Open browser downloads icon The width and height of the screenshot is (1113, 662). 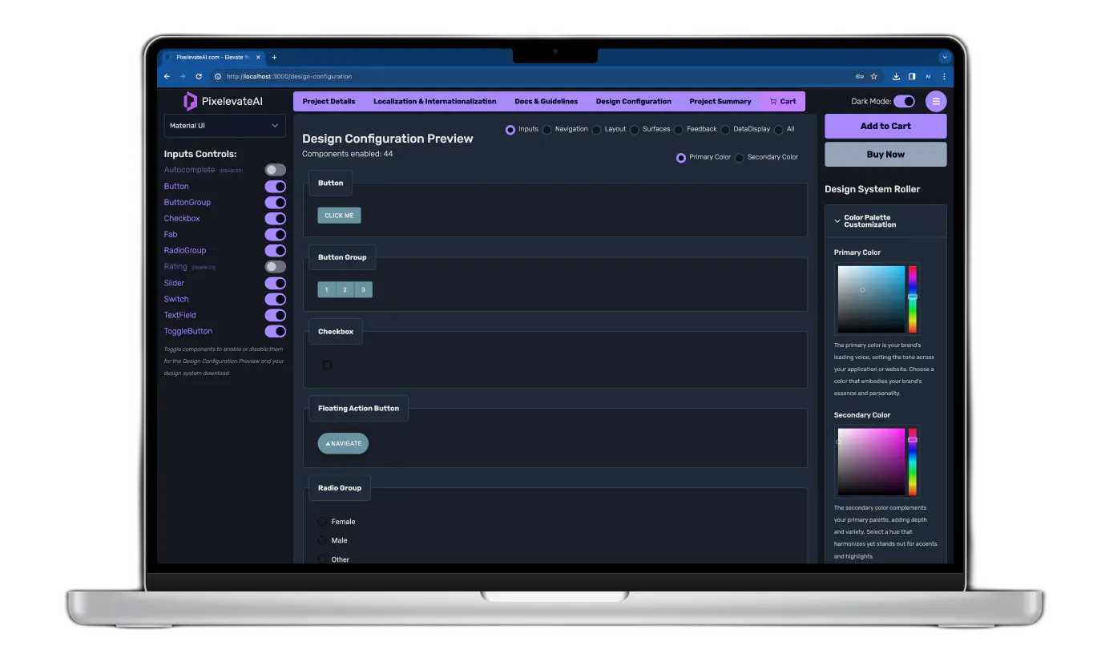click(897, 76)
